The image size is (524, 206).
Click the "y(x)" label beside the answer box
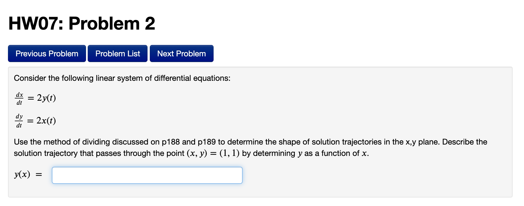[22, 174]
